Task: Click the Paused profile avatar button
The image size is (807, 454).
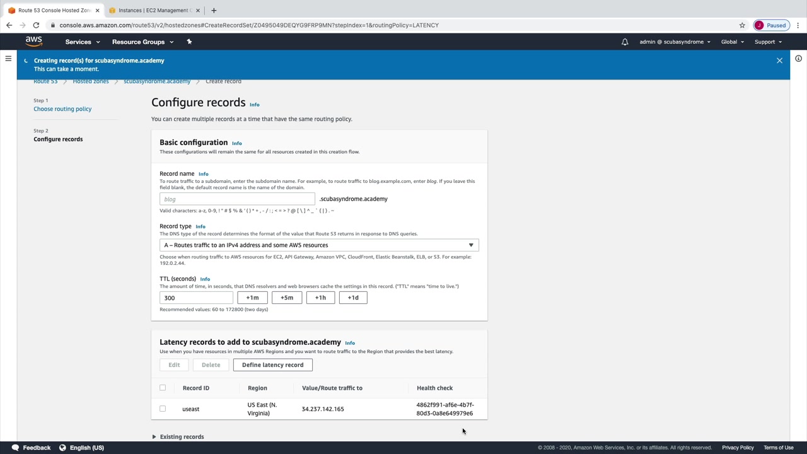Action: pyautogui.click(x=771, y=25)
